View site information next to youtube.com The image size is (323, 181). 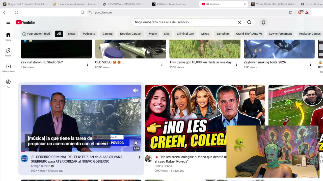pos(90,12)
